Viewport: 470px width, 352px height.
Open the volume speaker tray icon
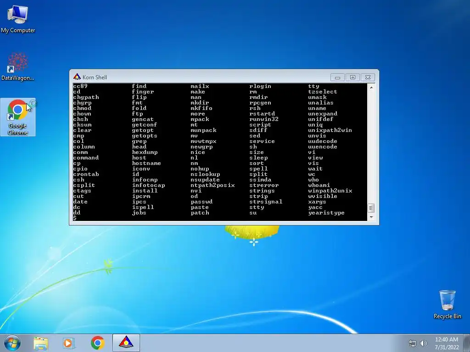(x=423, y=343)
